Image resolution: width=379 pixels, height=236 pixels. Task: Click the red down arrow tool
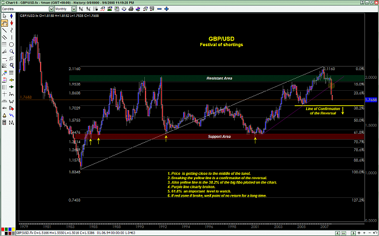[12, 23]
